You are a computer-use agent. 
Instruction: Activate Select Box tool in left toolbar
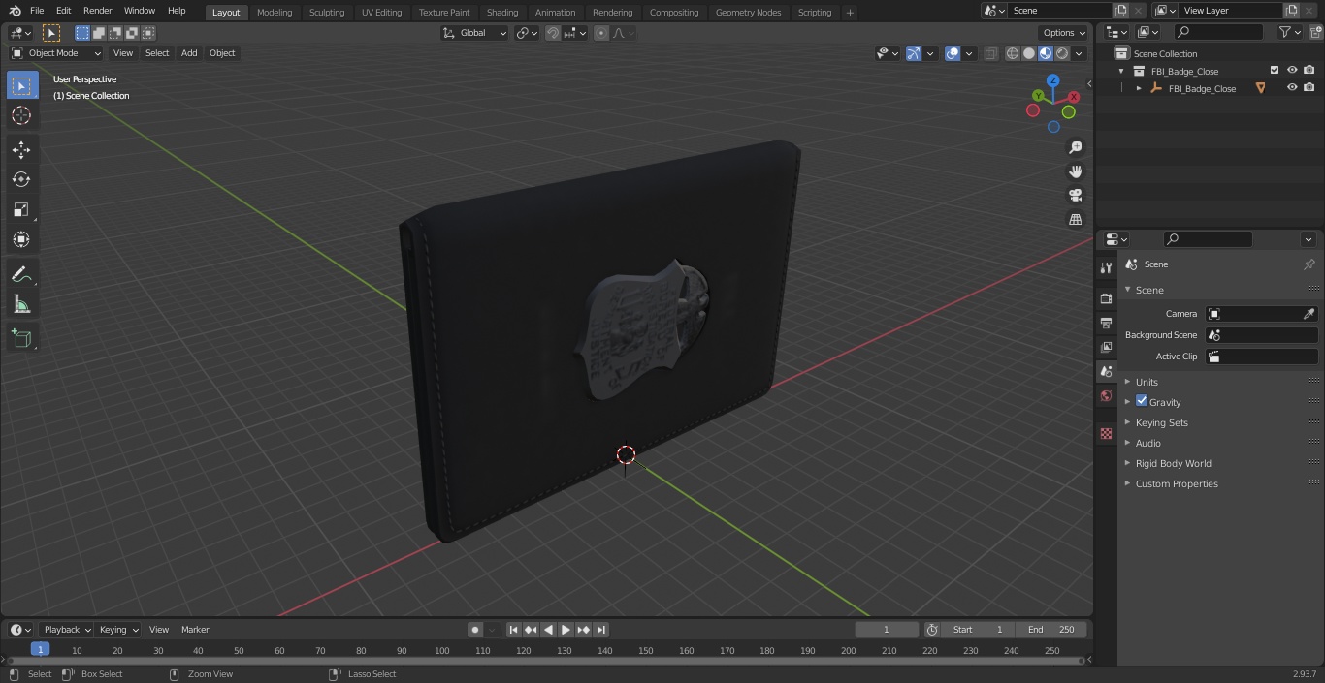[21, 85]
